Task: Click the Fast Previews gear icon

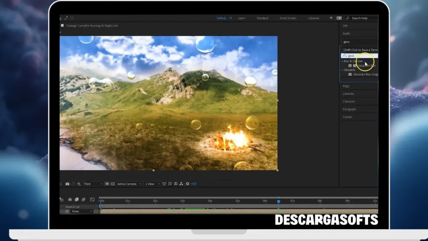Action: 188,184
